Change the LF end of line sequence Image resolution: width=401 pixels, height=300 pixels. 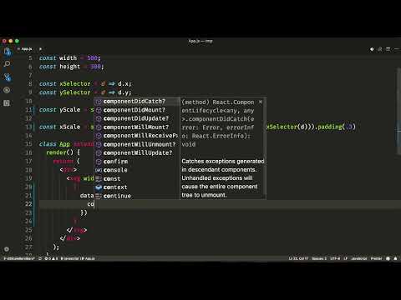(346, 258)
